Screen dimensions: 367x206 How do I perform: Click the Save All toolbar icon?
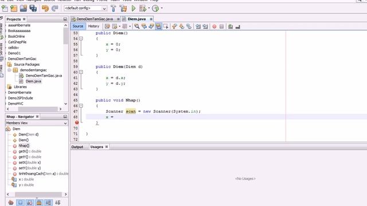(x=33, y=9)
